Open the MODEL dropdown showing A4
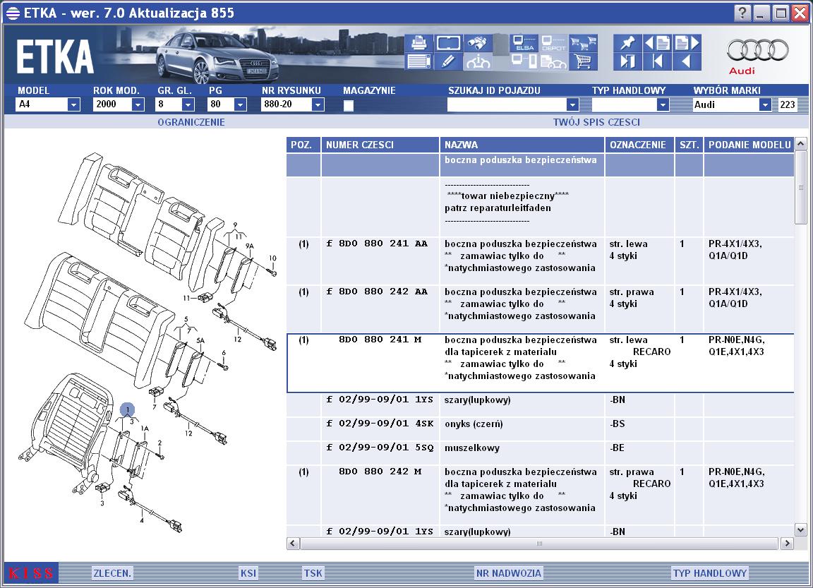813x588 pixels. (x=73, y=104)
